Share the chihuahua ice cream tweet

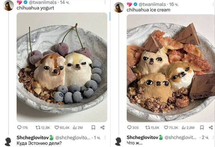point(211,128)
